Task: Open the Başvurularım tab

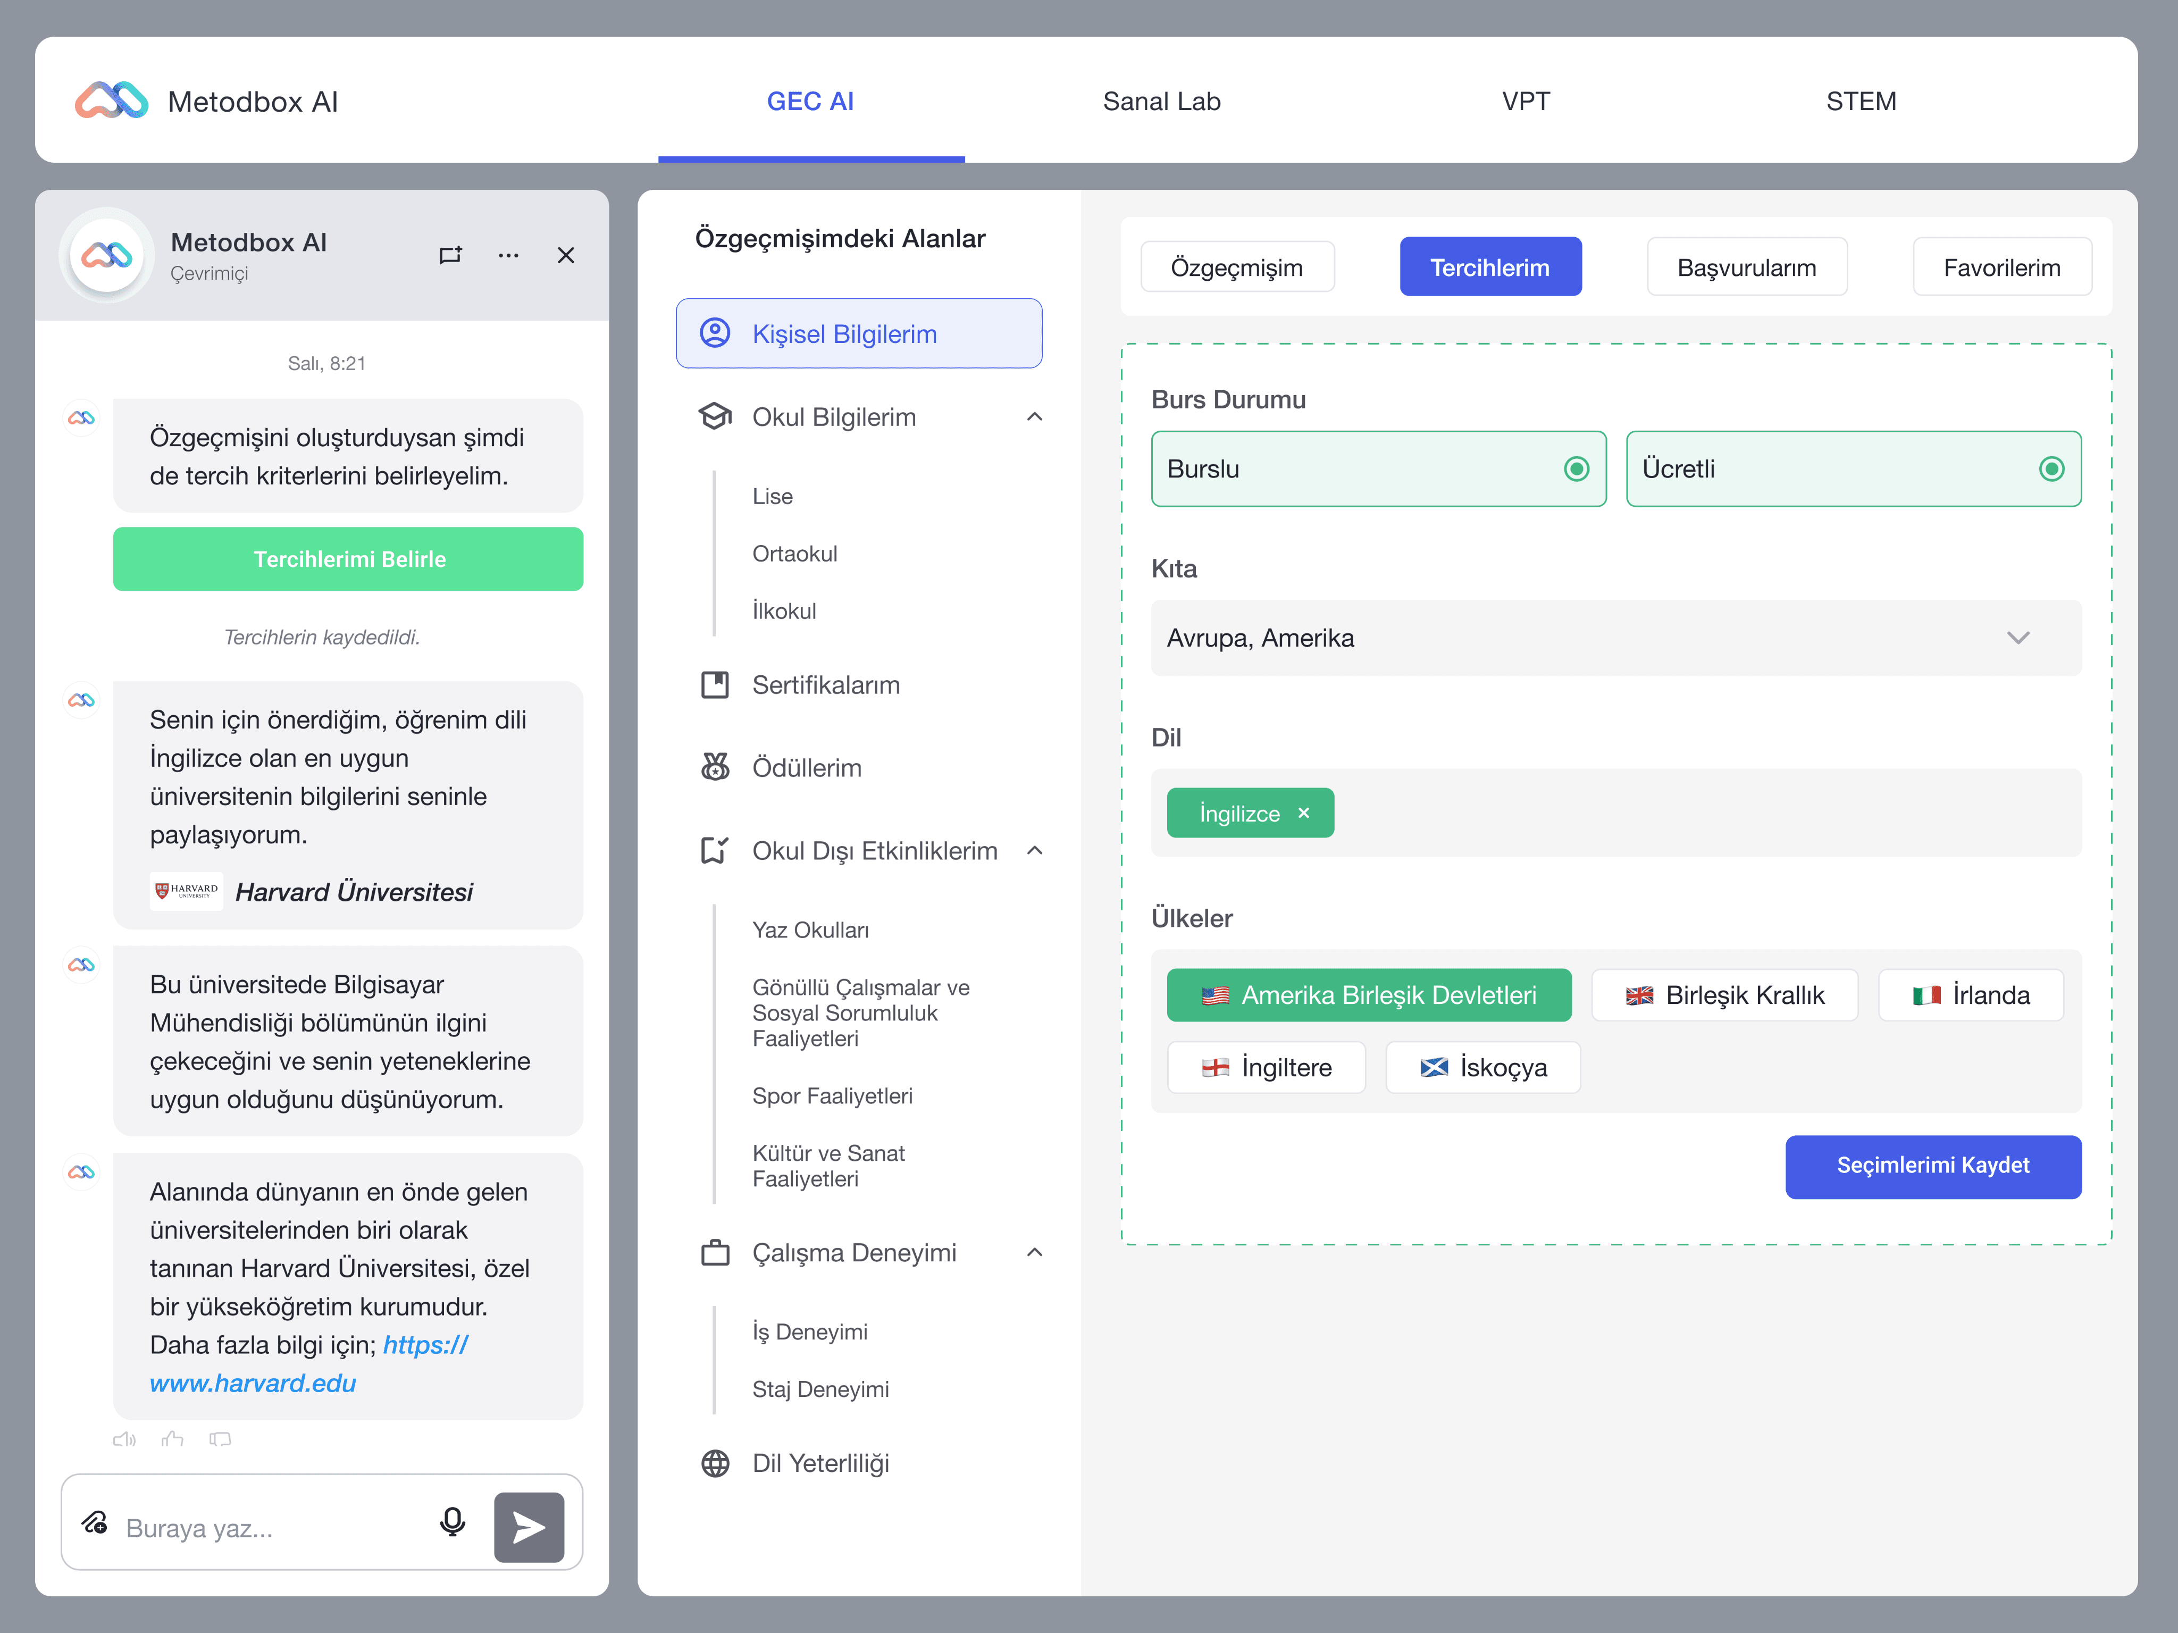Action: click(x=1746, y=268)
